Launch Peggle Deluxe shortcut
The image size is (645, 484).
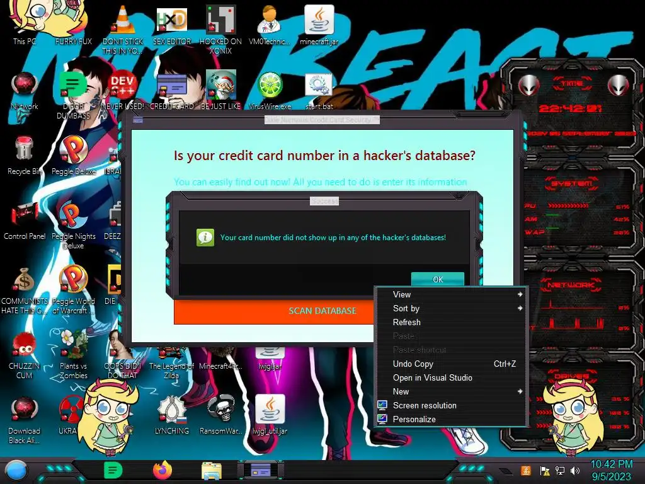click(74, 156)
